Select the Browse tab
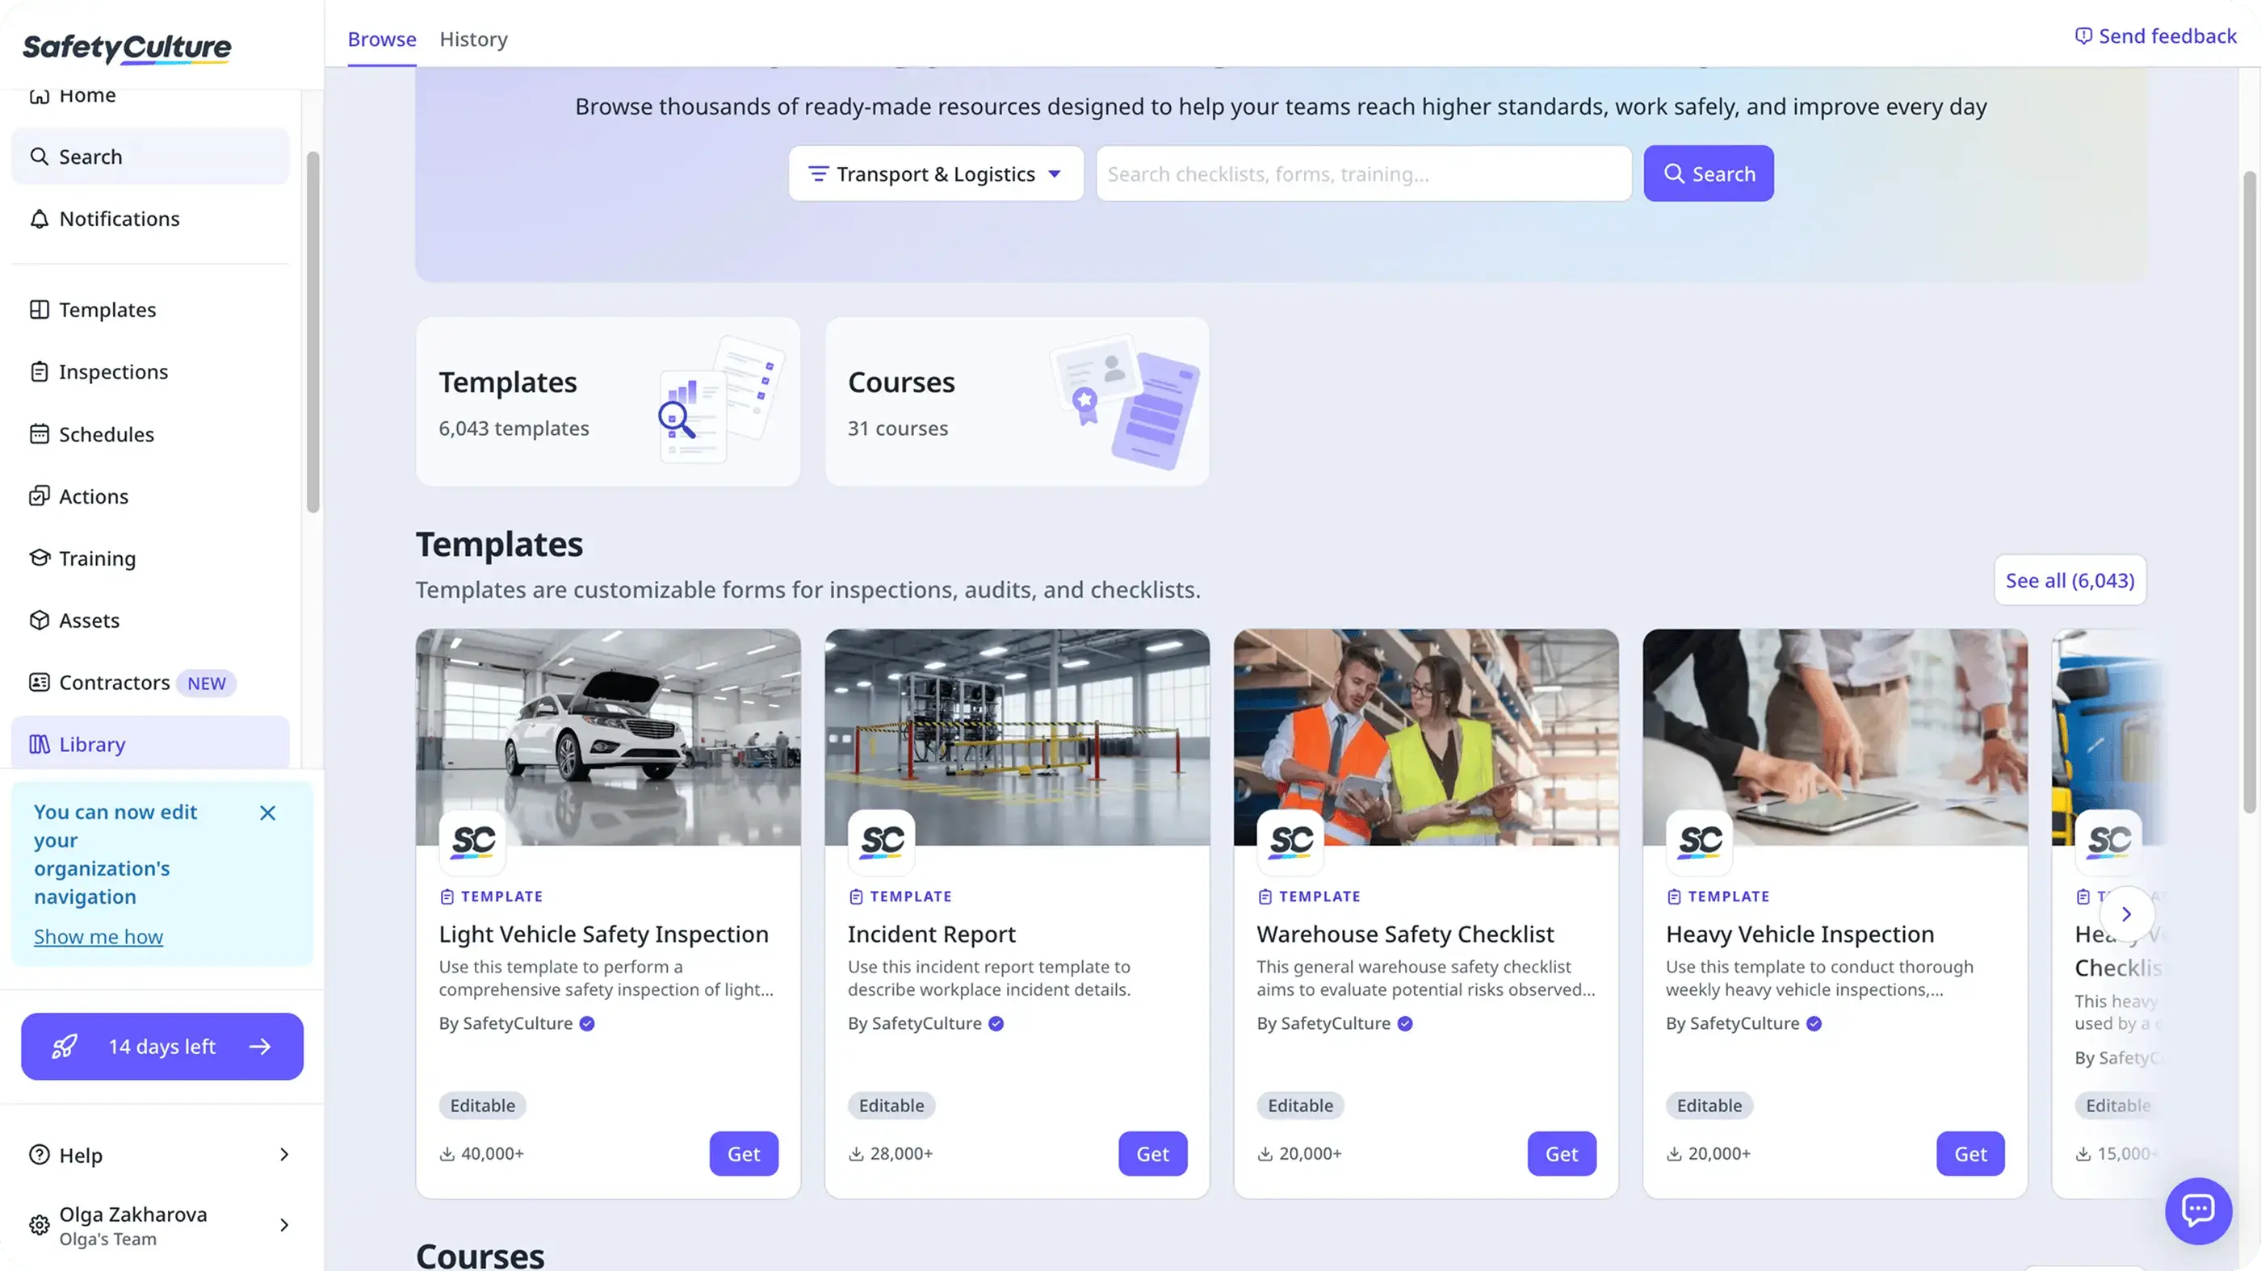2261x1271 pixels. pyautogui.click(x=381, y=39)
